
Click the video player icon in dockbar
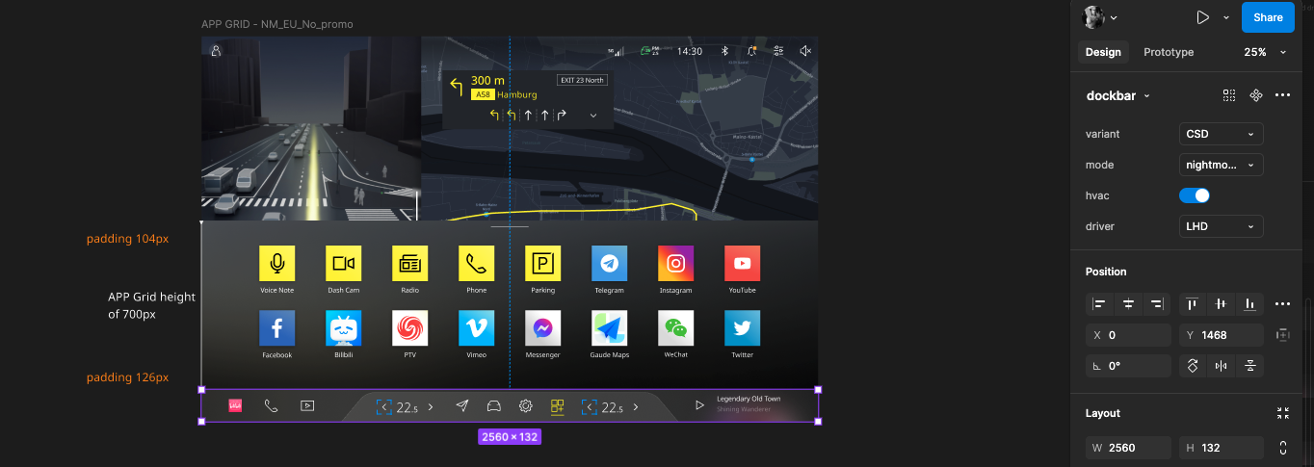click(x=307, y=406)
